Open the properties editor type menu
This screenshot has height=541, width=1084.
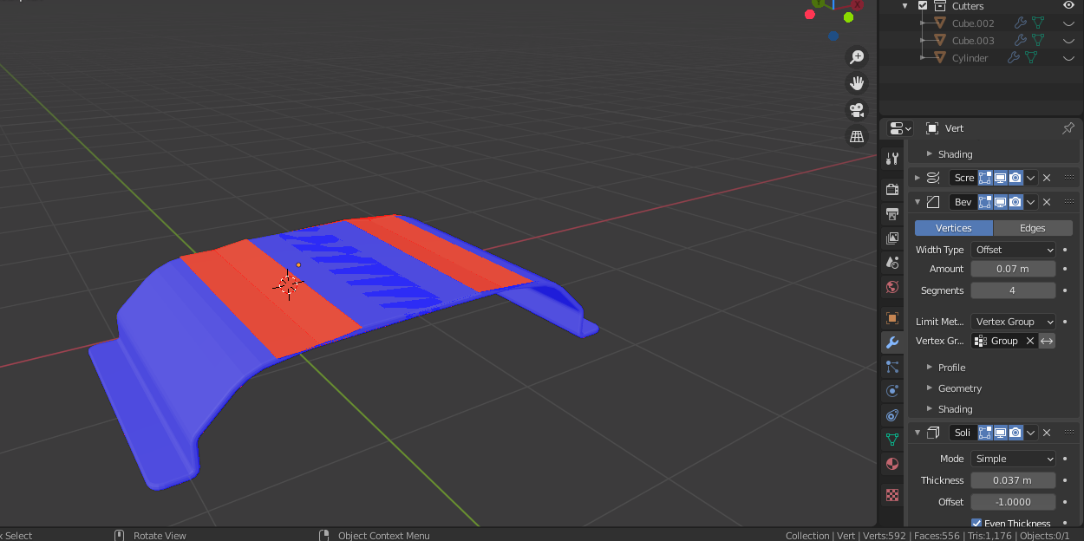click(900, 128)
